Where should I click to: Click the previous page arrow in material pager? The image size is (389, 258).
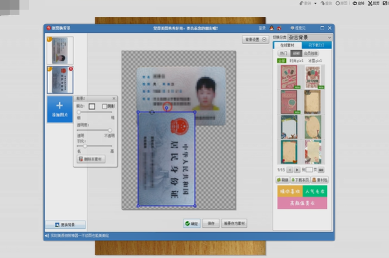(x=290, y=170)
